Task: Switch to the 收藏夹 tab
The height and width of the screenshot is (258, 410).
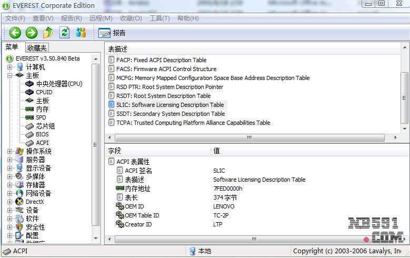Action: [37, 48]
